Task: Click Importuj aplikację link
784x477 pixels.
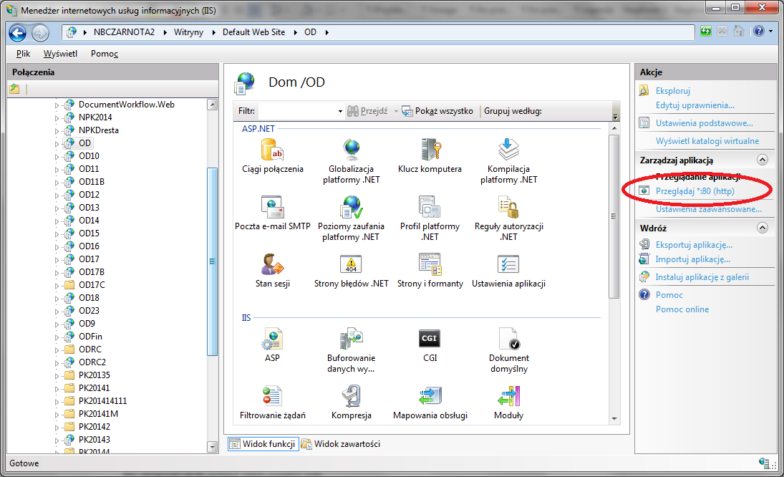Action: point(693,259)
